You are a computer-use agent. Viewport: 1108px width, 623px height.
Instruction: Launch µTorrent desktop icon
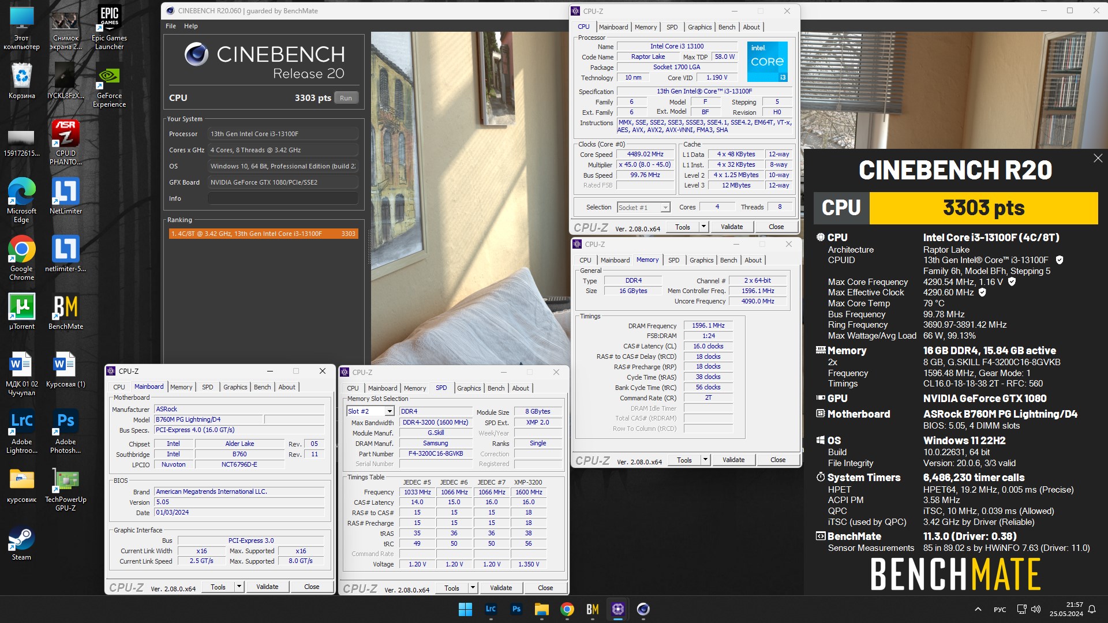(x=21, y=311)
